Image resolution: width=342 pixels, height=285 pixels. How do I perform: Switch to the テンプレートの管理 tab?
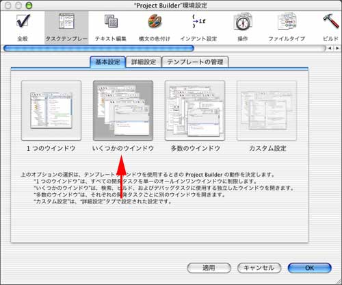[x=195, y=62]
